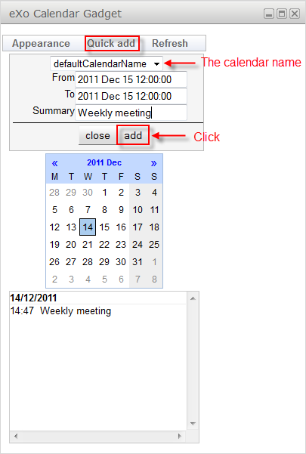Open the 14:47 Weekly meeting event
306x454 pixels.
click(x=60, y=311)
